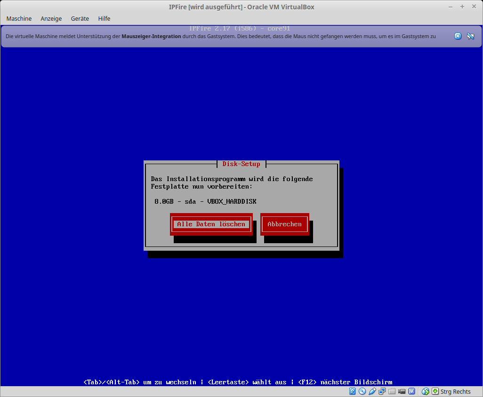
Task: Click the optical drive status icon
Action: pos(362,391)
